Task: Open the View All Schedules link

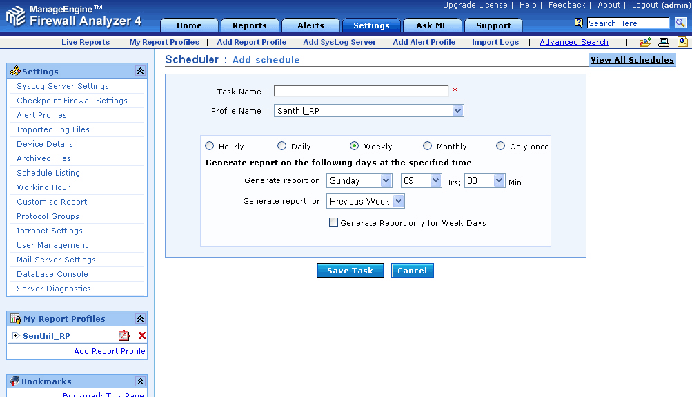Action: click(x=632, y=60)
